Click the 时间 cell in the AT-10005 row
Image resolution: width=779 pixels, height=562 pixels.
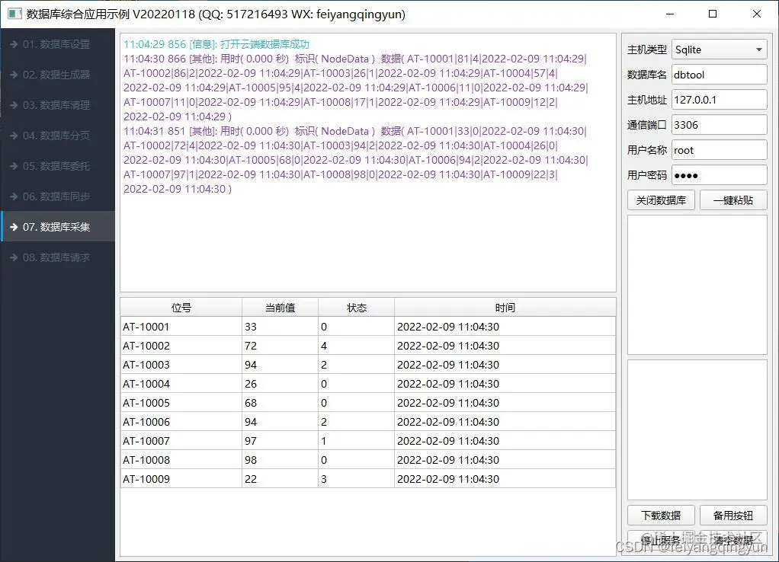[x=505, y=403]
